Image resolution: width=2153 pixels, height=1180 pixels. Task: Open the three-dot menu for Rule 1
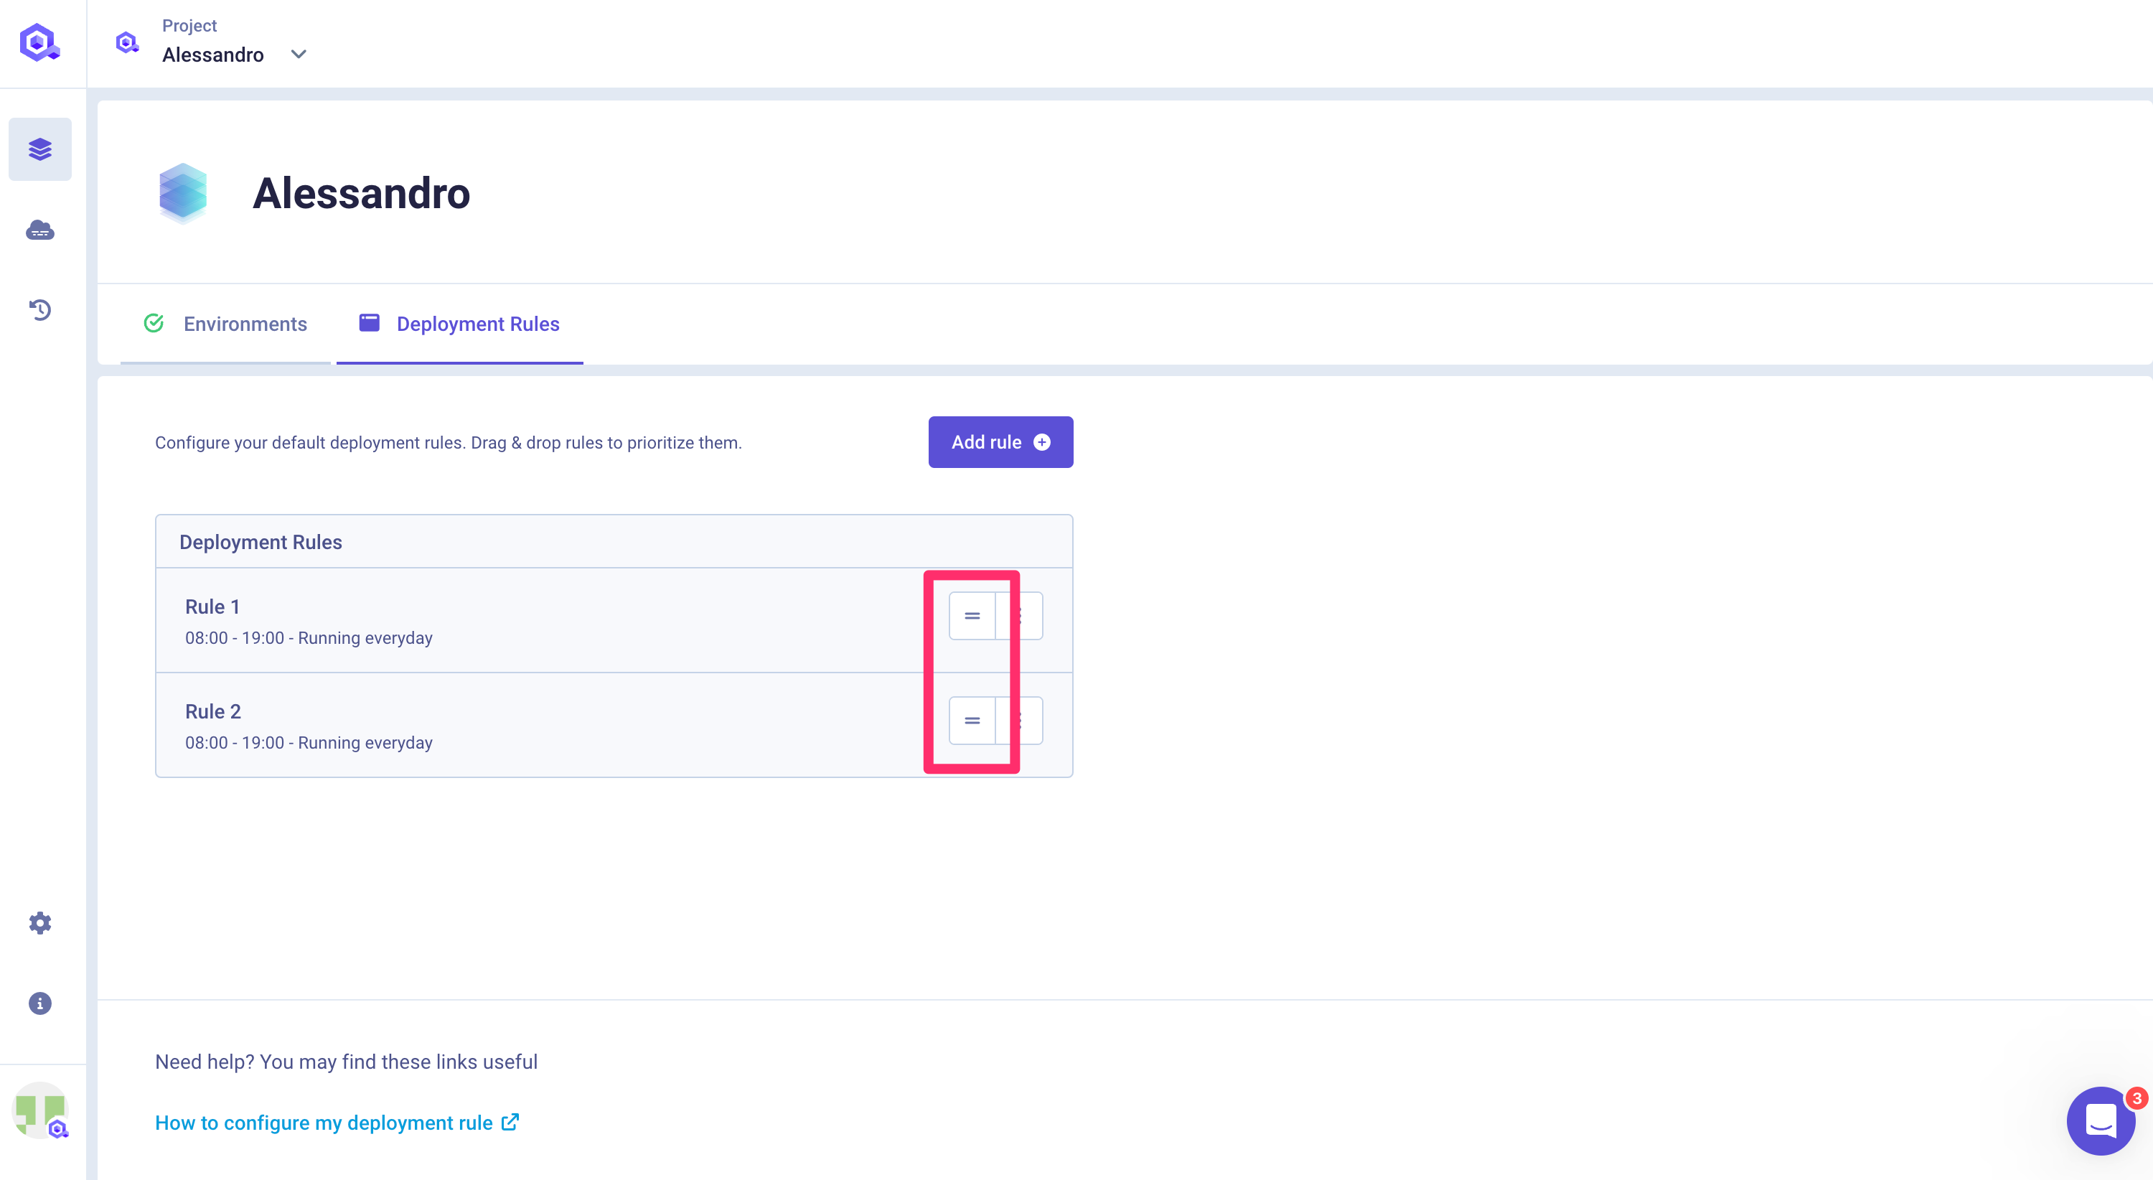point(1020,616)
